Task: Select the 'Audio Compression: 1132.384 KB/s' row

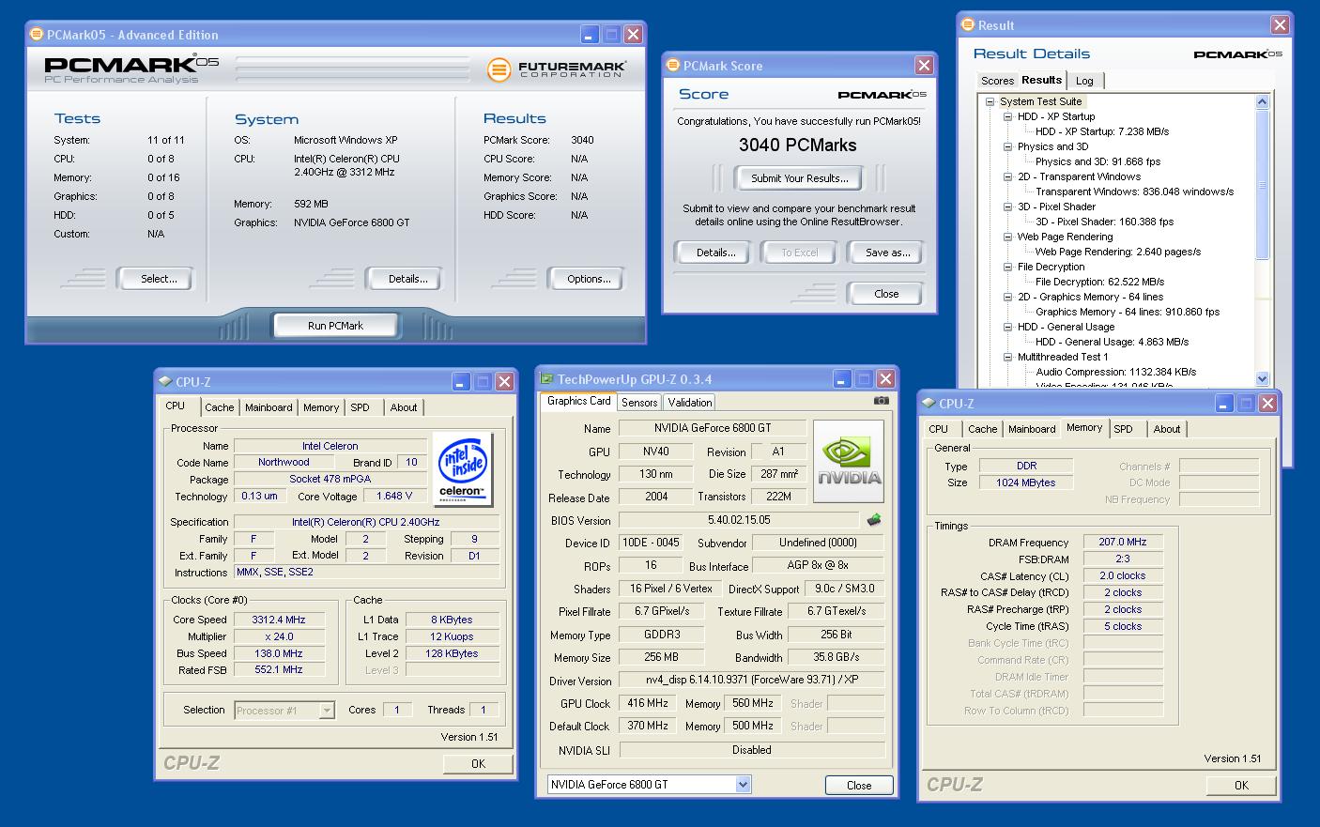Action: (x=1115, y=372)
